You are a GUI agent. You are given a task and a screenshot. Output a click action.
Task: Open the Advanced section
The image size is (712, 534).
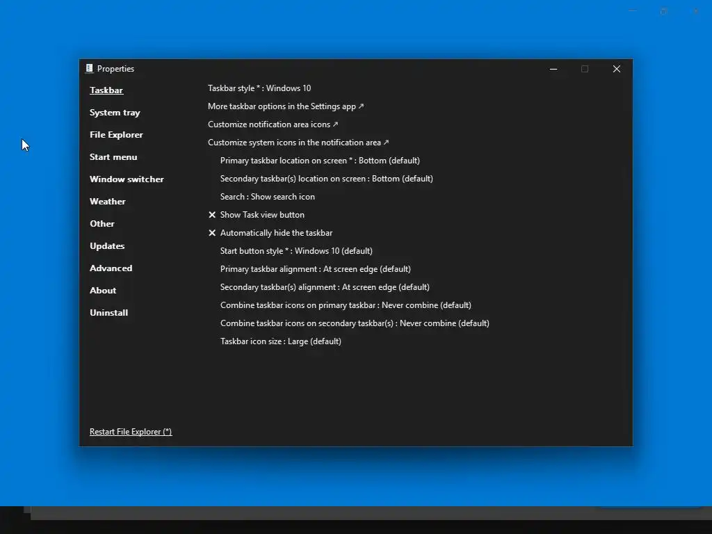click(x=111, y=268)
